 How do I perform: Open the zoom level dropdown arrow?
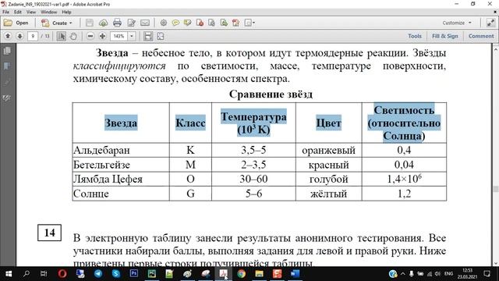point(132,36)
